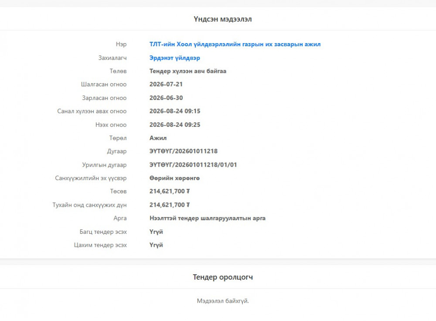The image size is (436, 321).
Task: Click the Санхүүжилтийн эх үүсвэр label
Action: point(91,178)
